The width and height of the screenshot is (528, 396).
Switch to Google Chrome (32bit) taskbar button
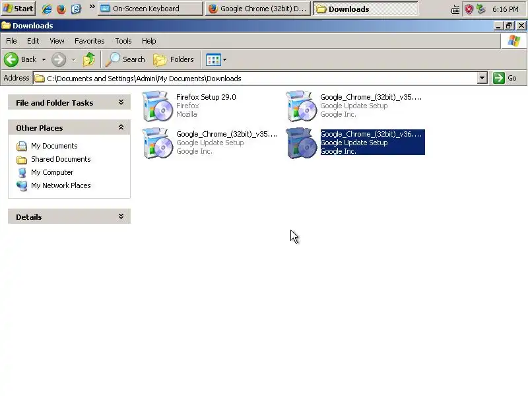click(x=257, y=9)
